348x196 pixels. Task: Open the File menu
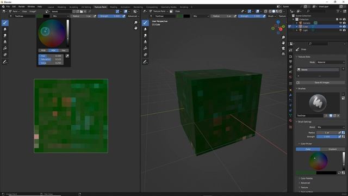[x=8, y=7]
